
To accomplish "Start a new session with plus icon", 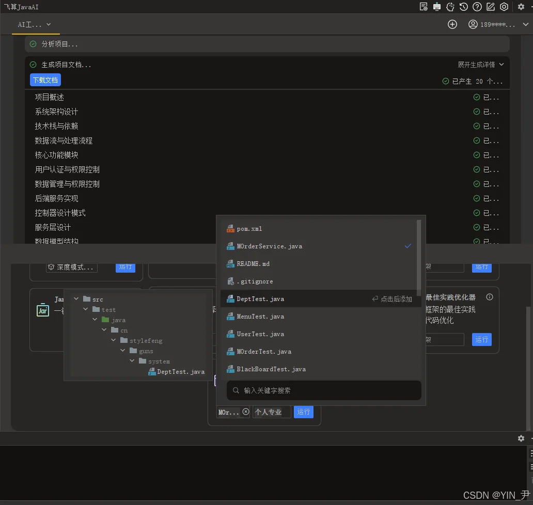I will (x=452, y=24).
